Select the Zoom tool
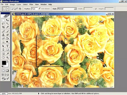Screen dimensions: 127x95 click(7, 57)
